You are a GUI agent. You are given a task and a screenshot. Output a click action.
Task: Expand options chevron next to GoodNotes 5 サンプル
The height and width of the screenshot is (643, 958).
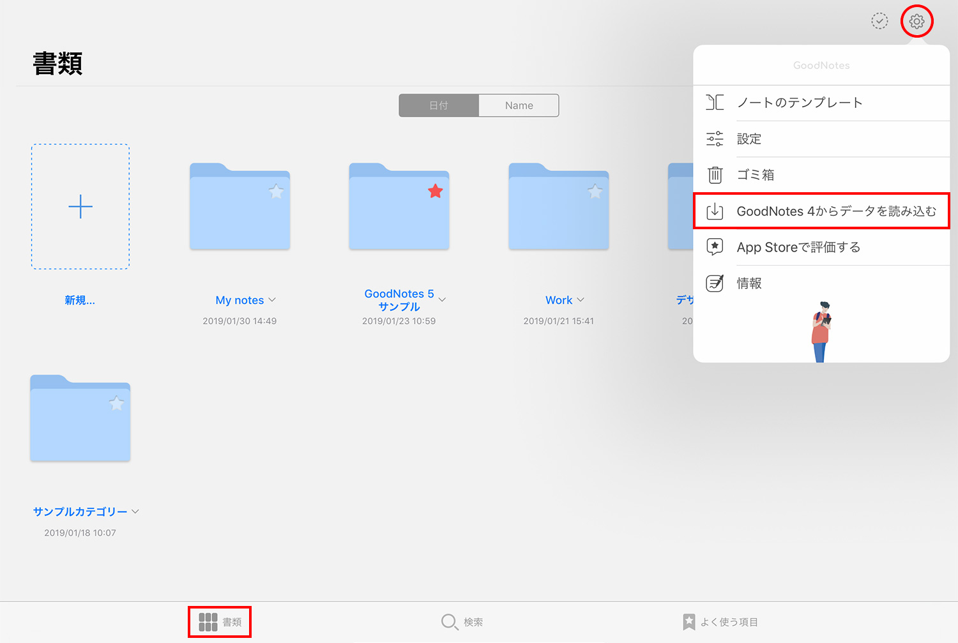click(x=442, y=299)
